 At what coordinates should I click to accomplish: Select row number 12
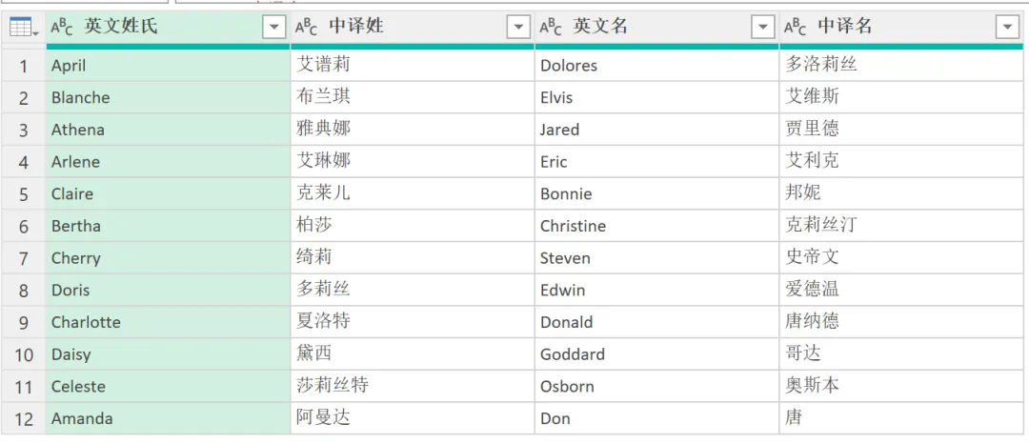(24, 418)
